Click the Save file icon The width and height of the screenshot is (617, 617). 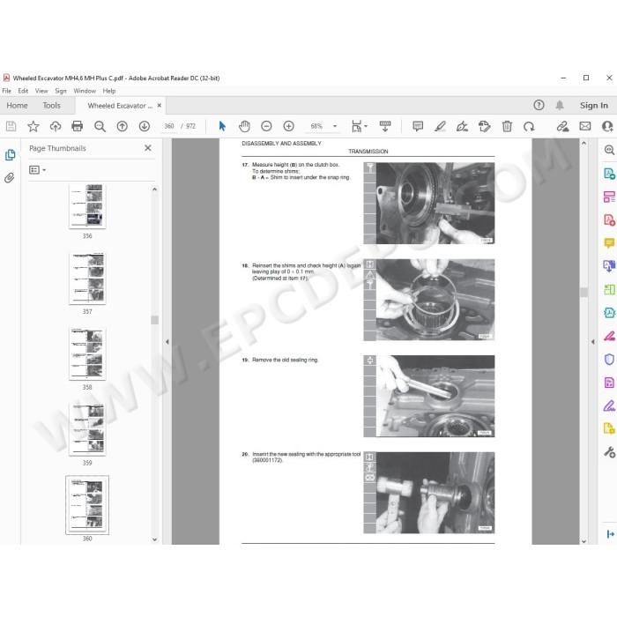[x=11, y=126]
